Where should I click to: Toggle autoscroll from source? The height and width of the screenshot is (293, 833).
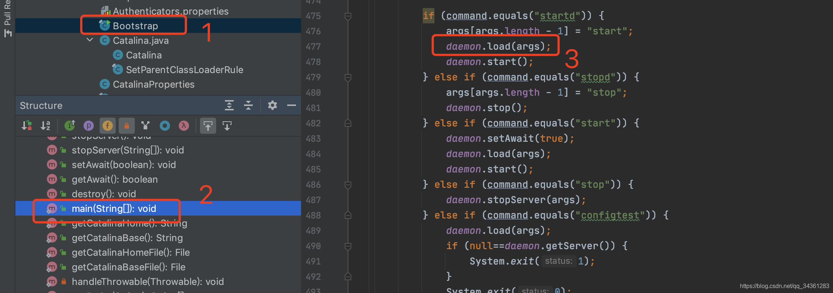pyautogui.click(x=227, y=126)
